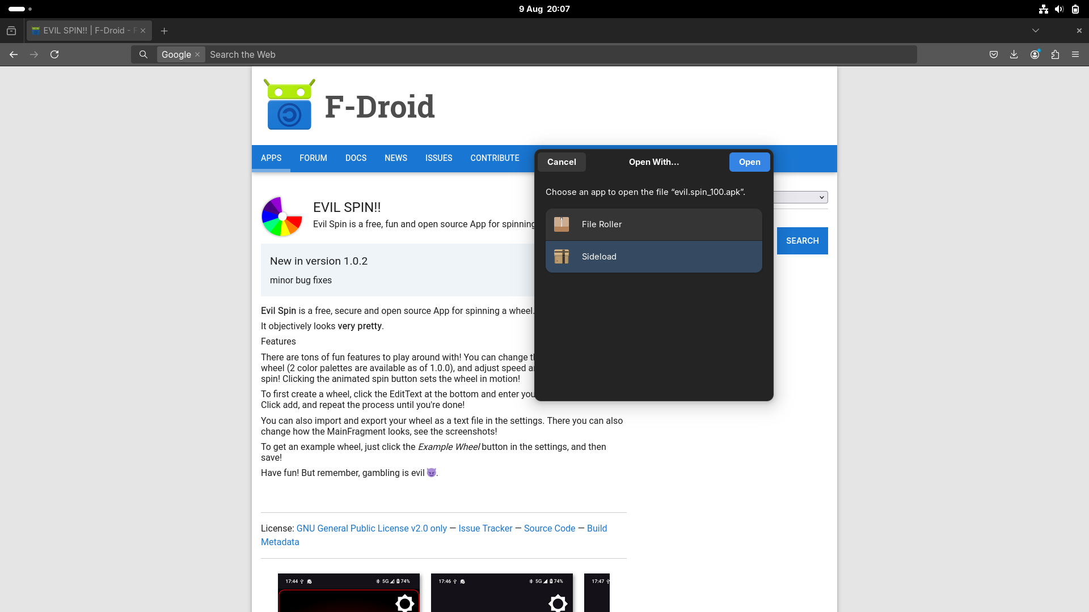Open the network status indicator
The width and height of the screenshot is (1089, 612).
(1043, 9)
